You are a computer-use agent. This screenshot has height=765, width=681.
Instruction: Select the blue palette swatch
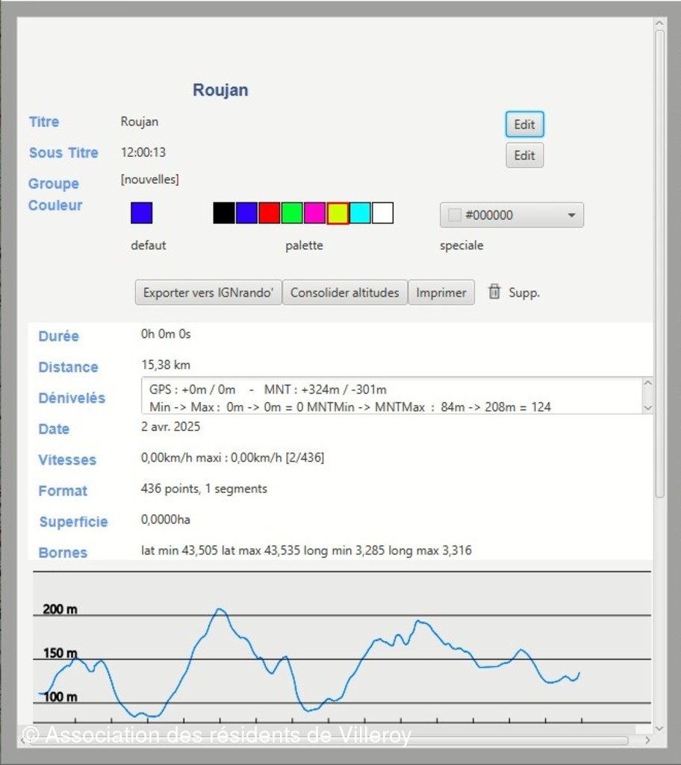tap(246, 213)
